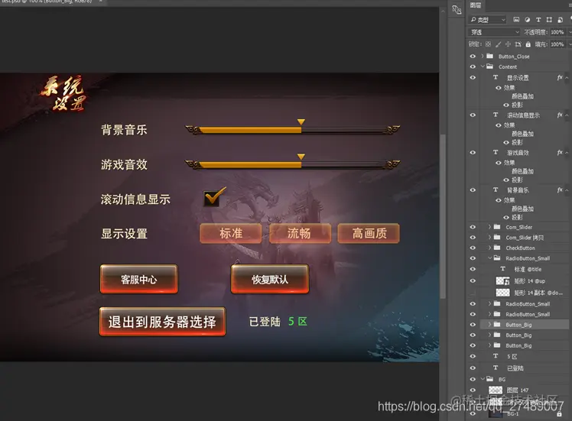The height and width of the screenshot is (421, 572).
Task: Click the lock transparent pixels icon
Action: click(488, 44)
